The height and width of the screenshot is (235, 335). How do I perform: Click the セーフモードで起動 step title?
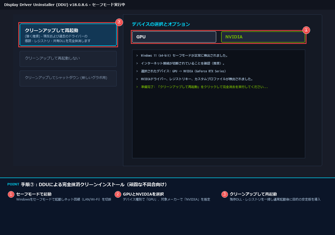pos(34,194)
